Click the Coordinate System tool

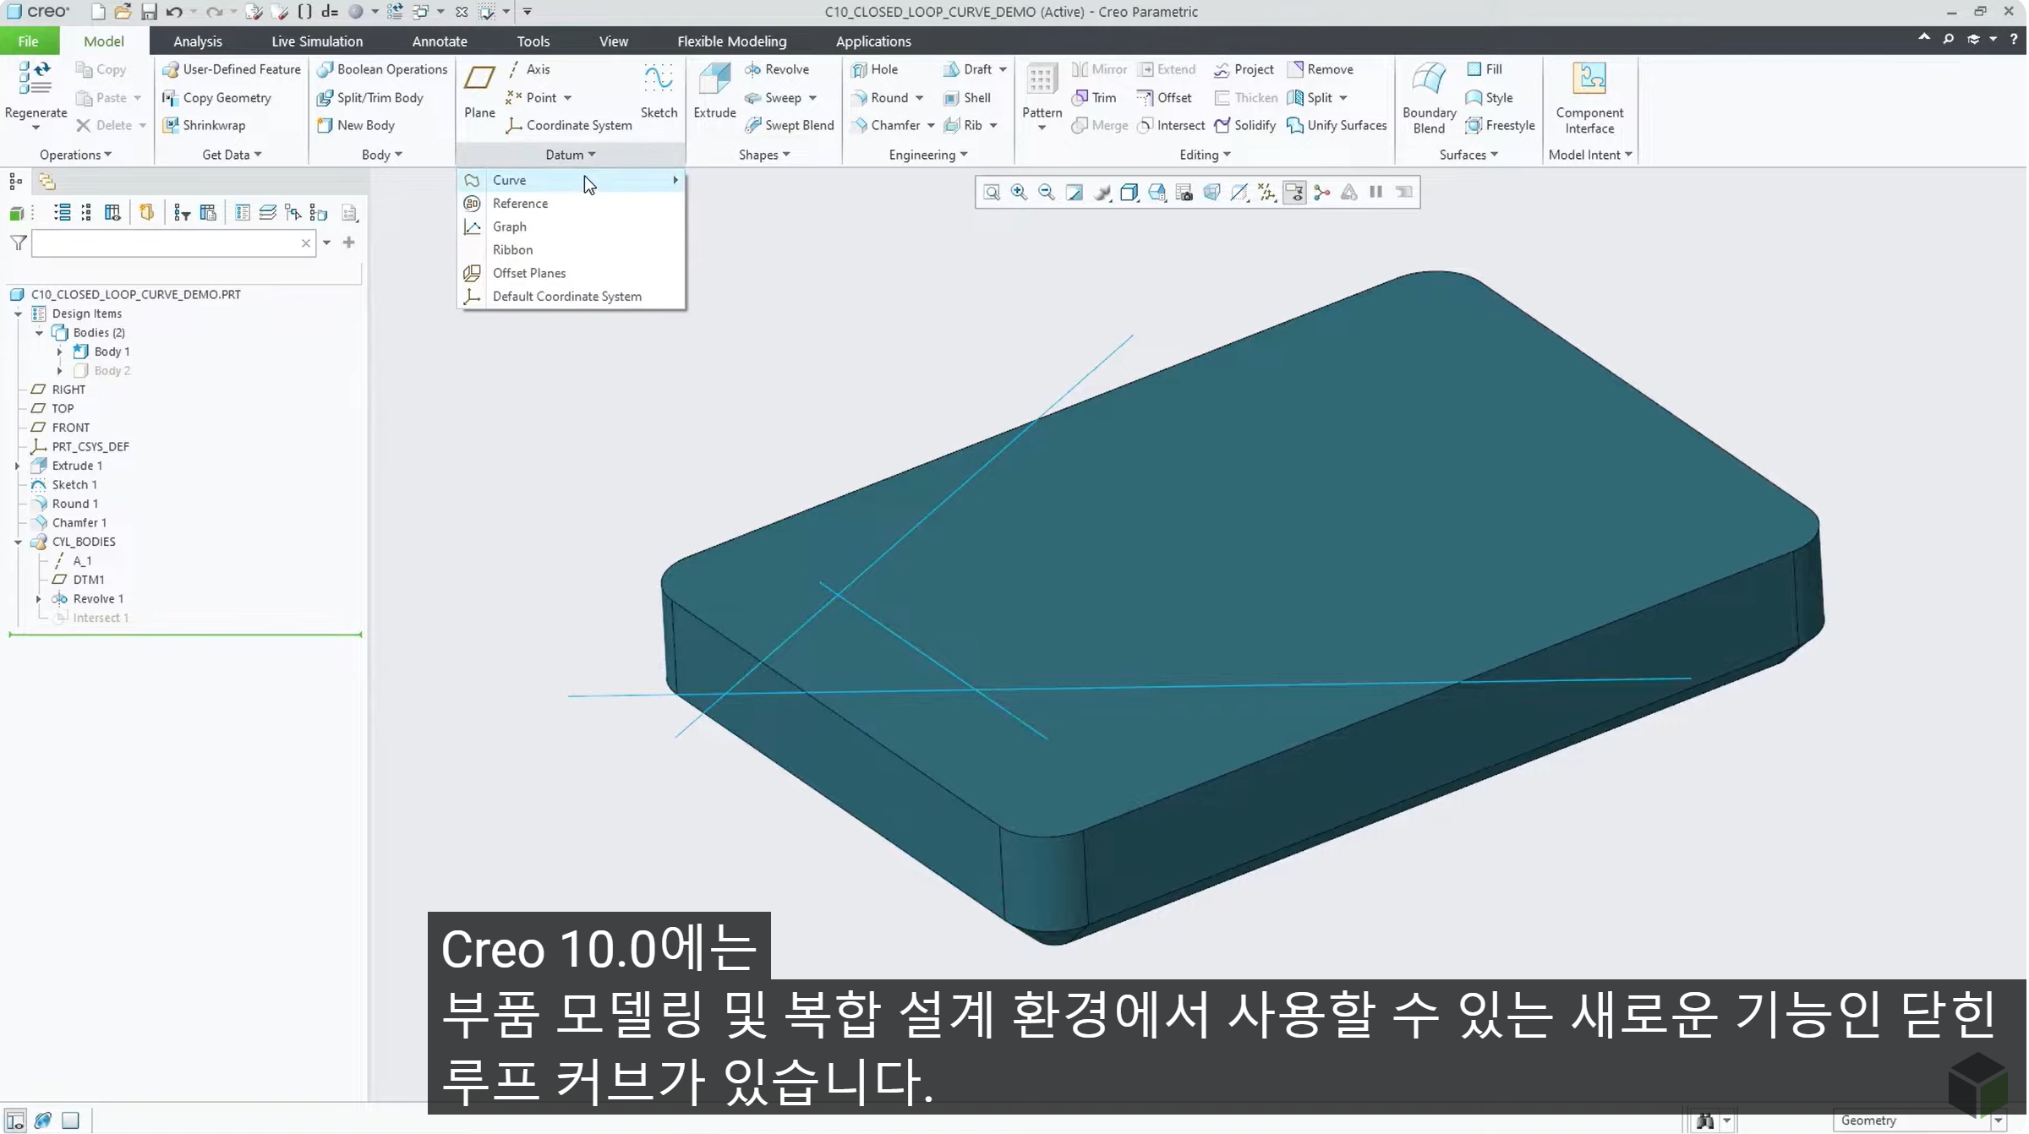click(x=569, y=125)
